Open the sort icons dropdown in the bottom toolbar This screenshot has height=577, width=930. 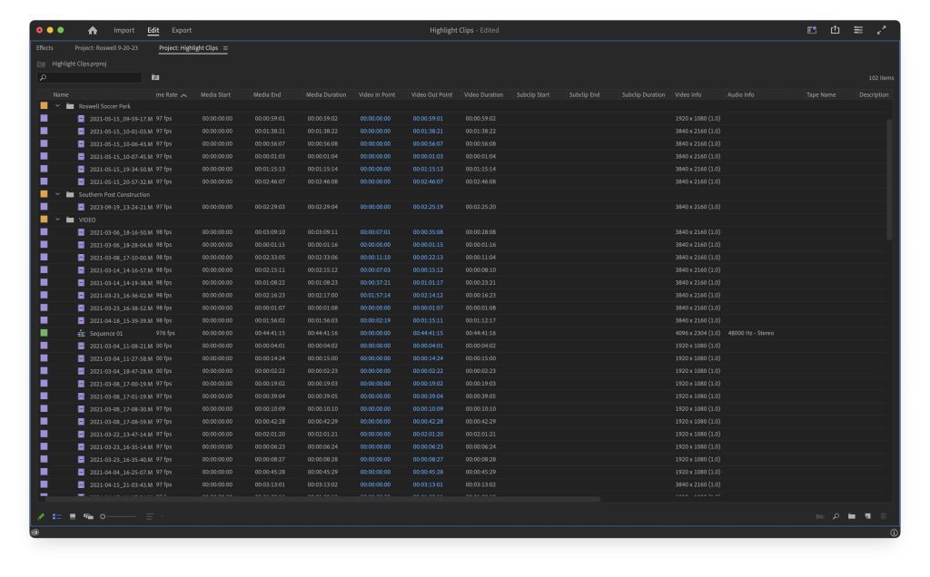(153, 516)
